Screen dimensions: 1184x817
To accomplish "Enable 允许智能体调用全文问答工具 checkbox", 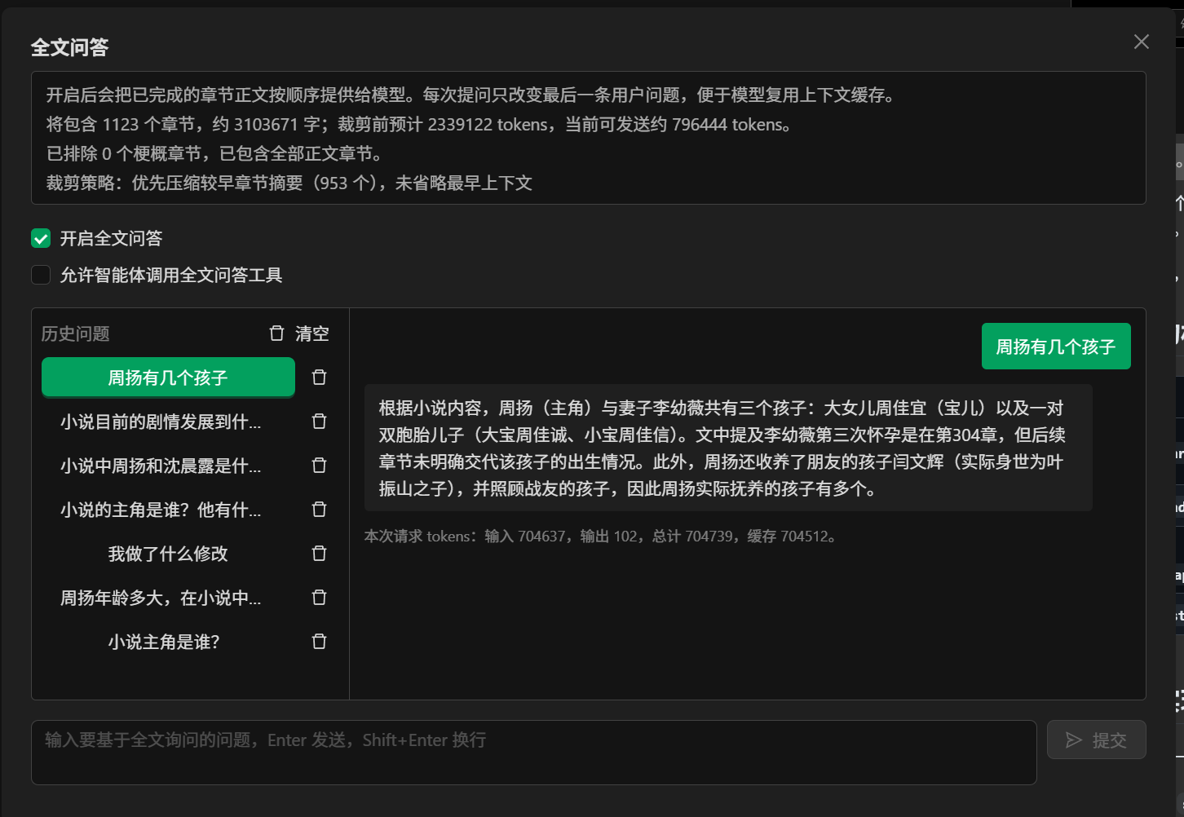I will coord(41,275).
